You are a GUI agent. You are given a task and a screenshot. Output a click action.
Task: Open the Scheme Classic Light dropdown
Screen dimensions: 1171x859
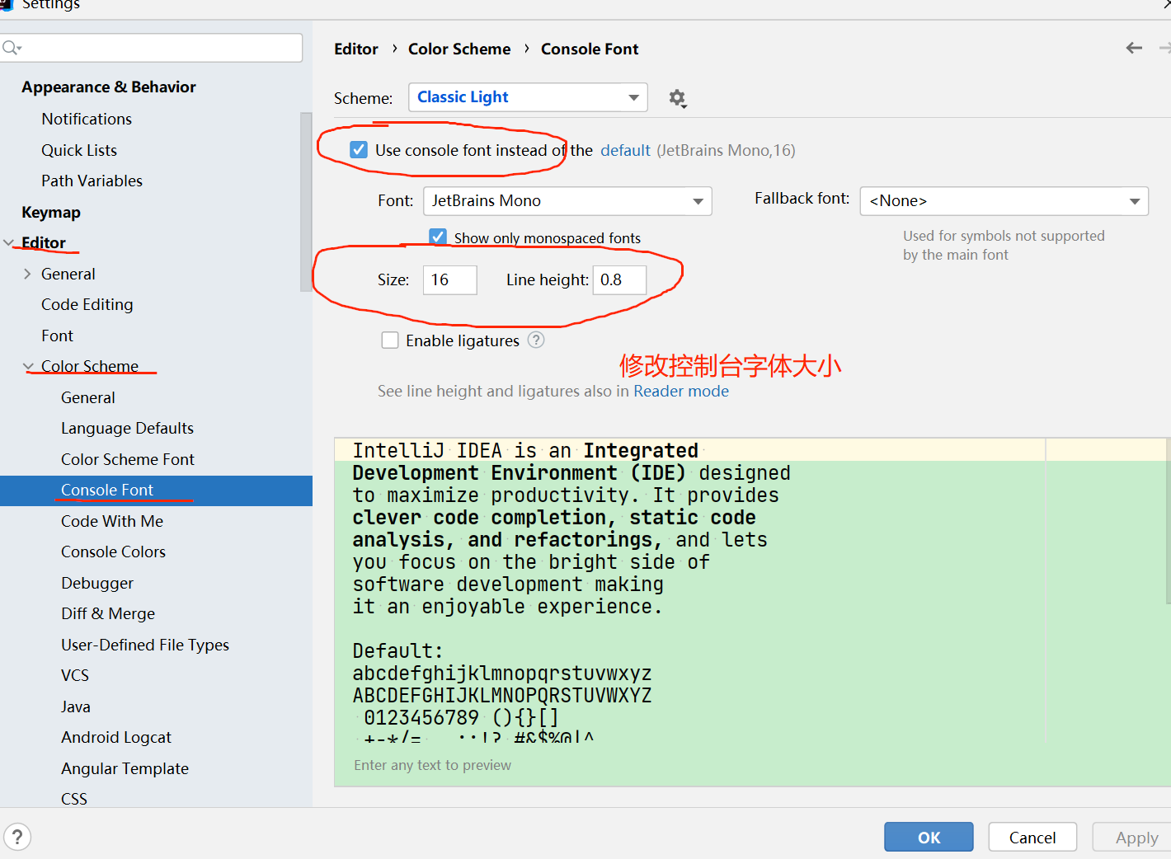[528, 97]
